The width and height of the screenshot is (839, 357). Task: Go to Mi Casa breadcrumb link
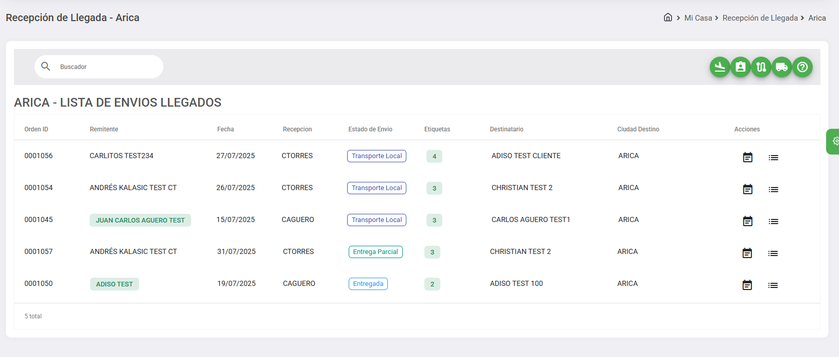[x=698, y=18]
